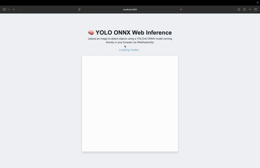Screen dimensions: 260x168
Task: Click the brain emoji in the heading
Action: point(91,32)
